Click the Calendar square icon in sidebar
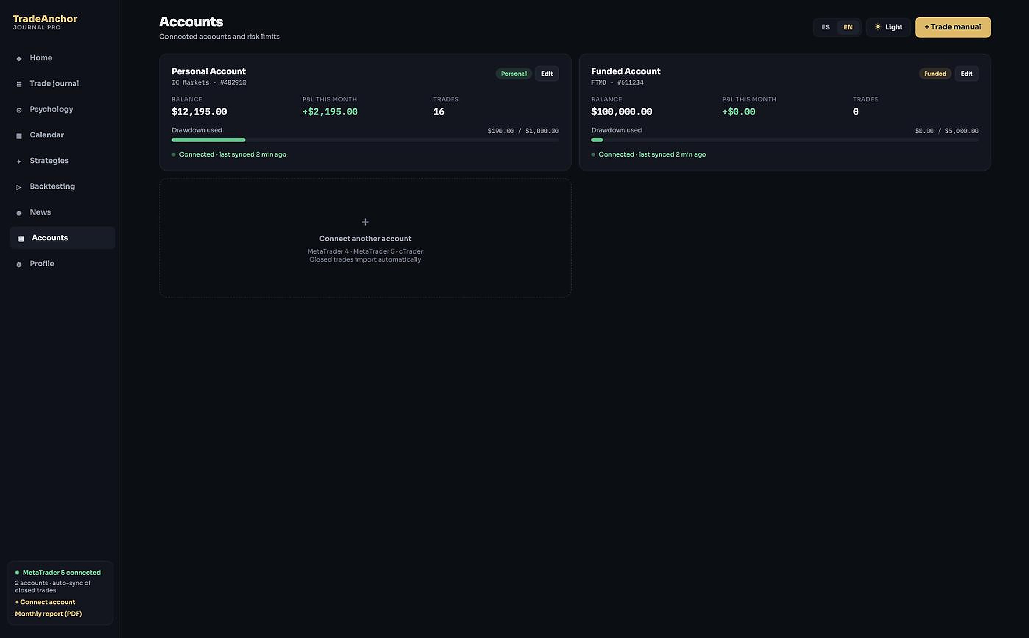 (19, 136)
